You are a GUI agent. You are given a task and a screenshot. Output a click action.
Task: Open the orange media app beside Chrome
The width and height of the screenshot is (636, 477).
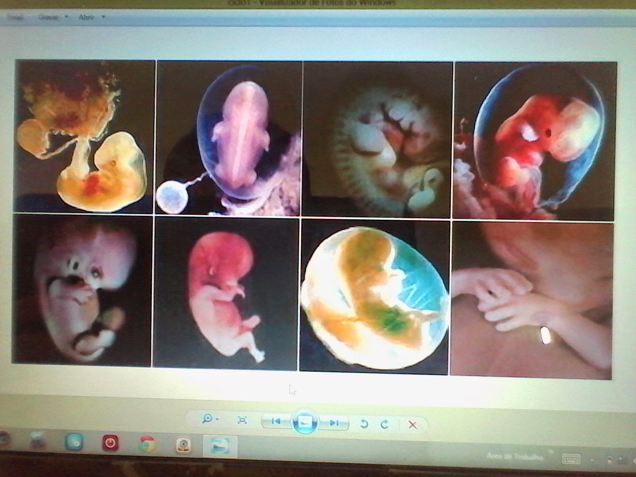point(184,445)
